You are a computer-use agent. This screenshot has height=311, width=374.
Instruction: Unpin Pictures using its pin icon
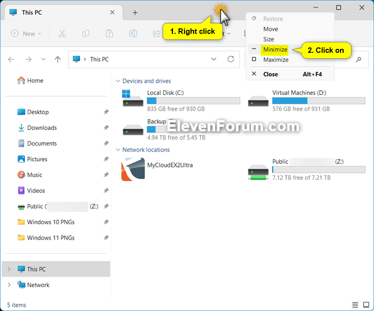[x=106, y=159]
